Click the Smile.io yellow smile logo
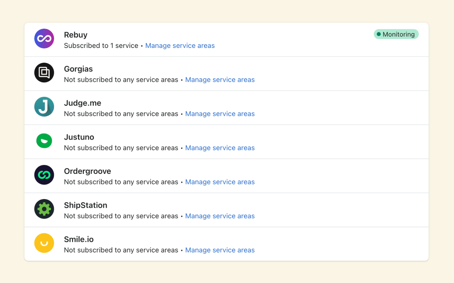This screenshot has width=454, height=283. coord(44,243)
